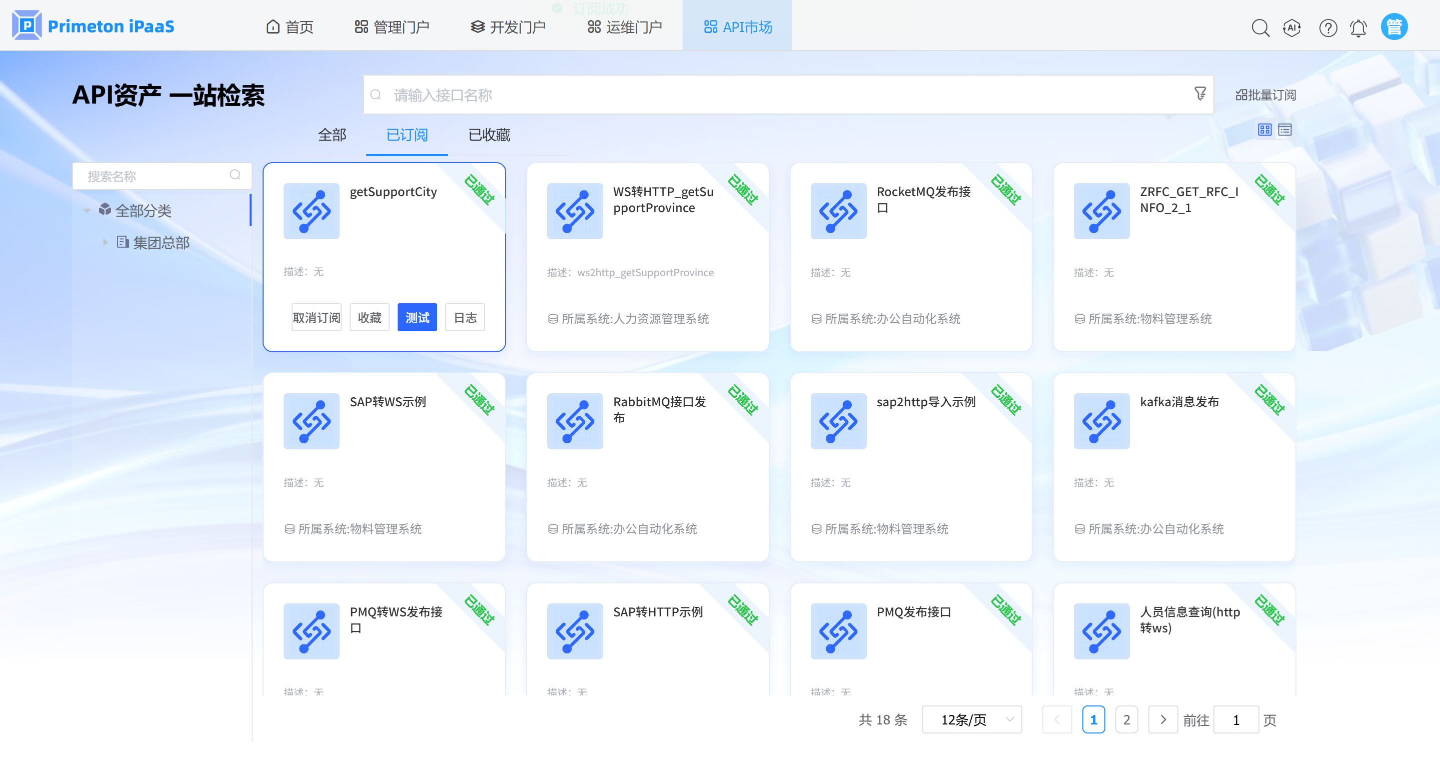Click the 请输入接口名称 search field
The height and width of the screenshot is (765, 1440).
(783, 95)
